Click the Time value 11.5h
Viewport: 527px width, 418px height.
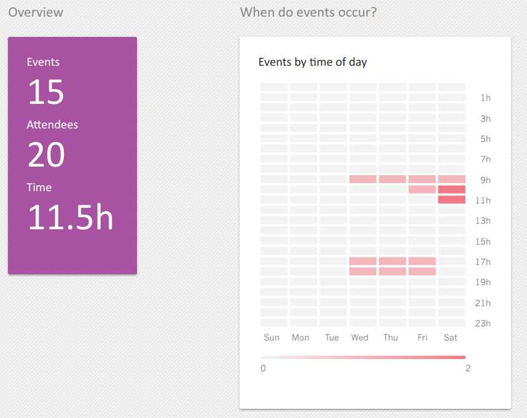(70, 218)
